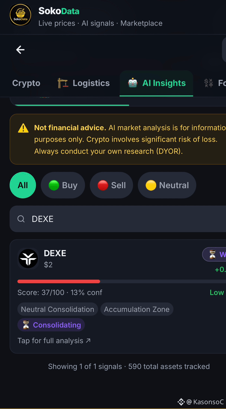The image size is (226, 409).
Task: Click the Accumulation Zone tag
Action: pyautogui.click(x=137, y=309)
